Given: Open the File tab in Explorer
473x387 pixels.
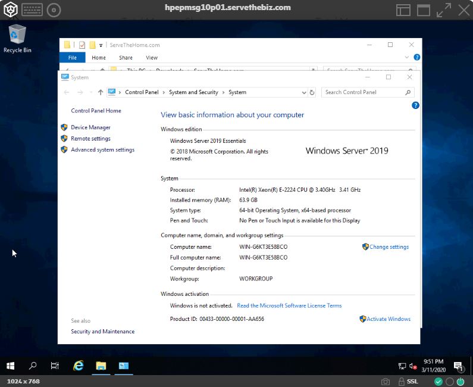Looking at the screenshot, I should click(x=72, y=58).
